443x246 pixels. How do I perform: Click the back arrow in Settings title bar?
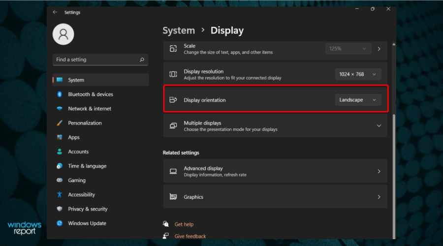tap(55, 12)
